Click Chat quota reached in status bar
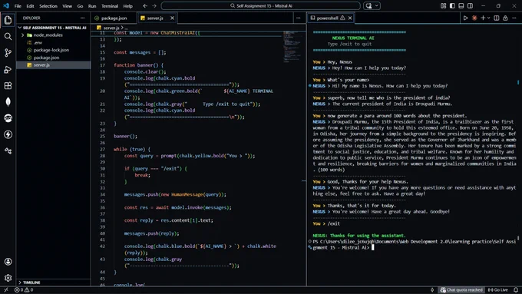This screenshot has width=522, height=294. 461,289
